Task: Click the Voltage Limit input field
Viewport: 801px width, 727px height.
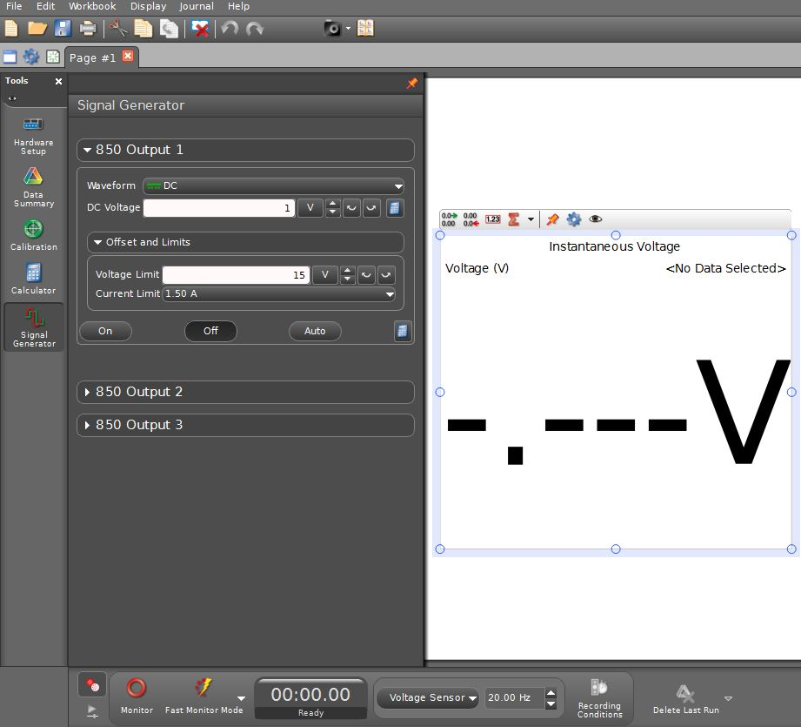Action: pos(235,275)
